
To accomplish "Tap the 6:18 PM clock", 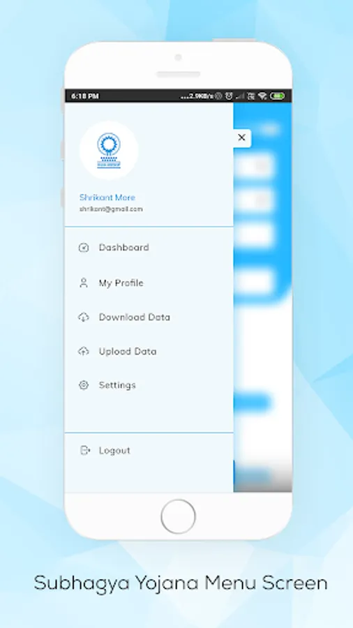I will 85,96.
